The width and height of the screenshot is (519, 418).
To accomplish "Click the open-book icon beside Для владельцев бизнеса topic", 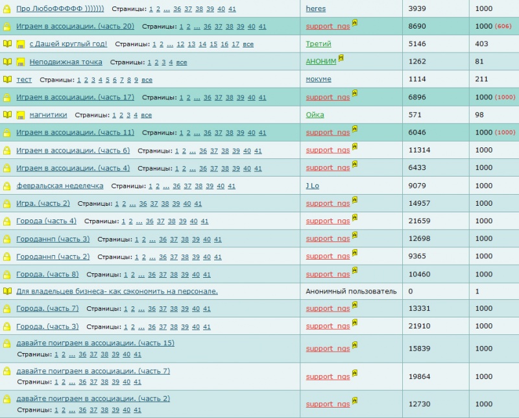I will click(7, 291).
